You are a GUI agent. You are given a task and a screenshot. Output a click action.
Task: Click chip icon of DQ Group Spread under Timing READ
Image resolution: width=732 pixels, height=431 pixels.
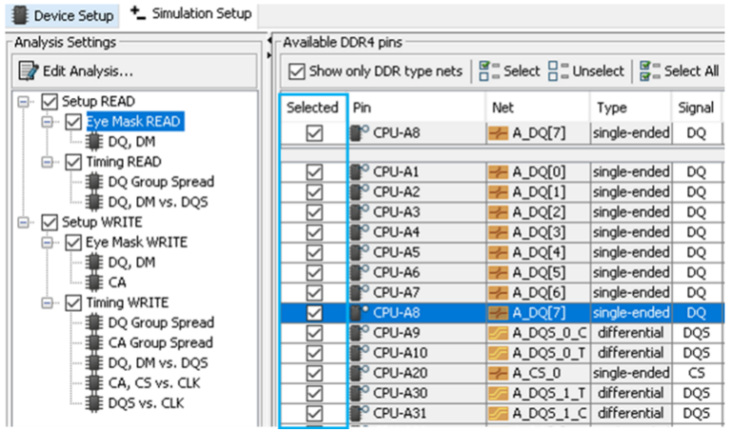point(93,181)
